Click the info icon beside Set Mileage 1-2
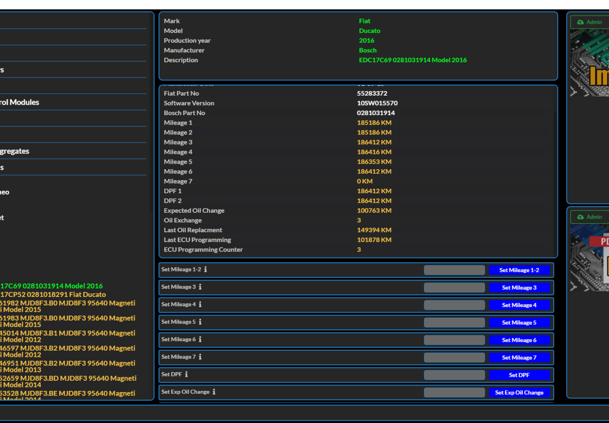The height and width of the screenshot is (423, 609). 206,269
